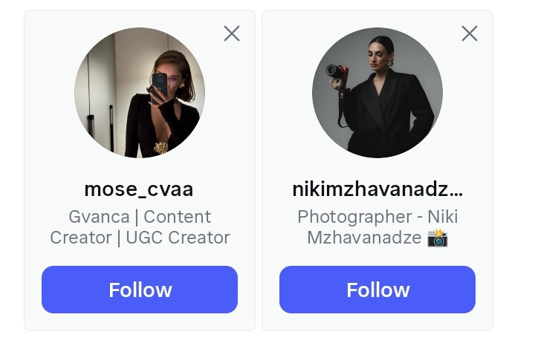This screenshot has width=535, height=349.
Task: Click "Niki" in the photographer bio line
Action: 443,217
